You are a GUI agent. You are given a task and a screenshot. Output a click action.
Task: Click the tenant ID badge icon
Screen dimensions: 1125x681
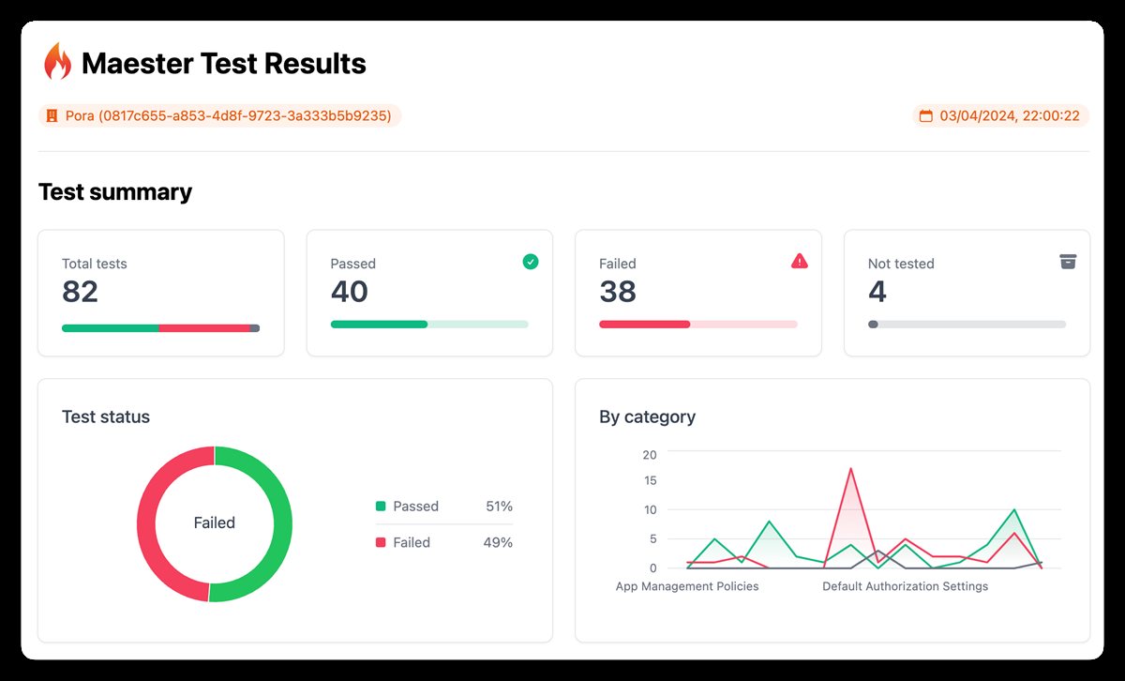(52, 115)
